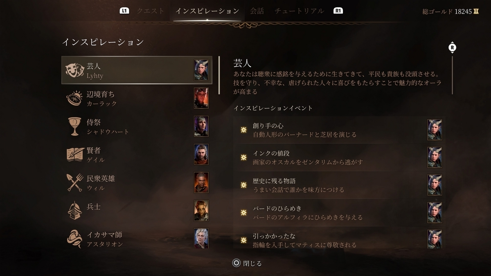The image size is (491, 276).
Task: Click the 辺境育ち compass icon
Action: tap(75, 98)
